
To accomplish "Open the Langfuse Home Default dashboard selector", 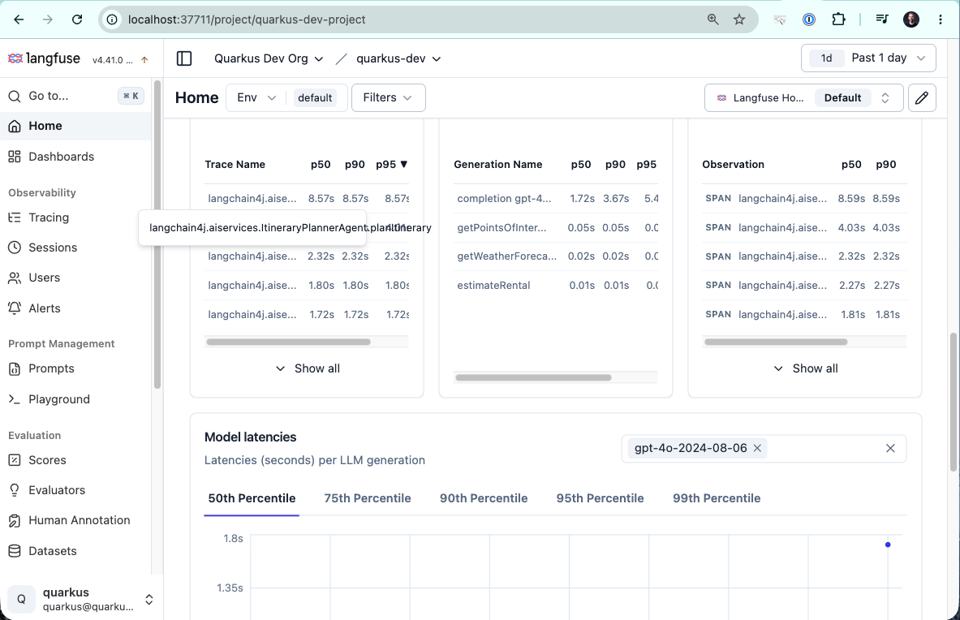I will click(804, 98).
